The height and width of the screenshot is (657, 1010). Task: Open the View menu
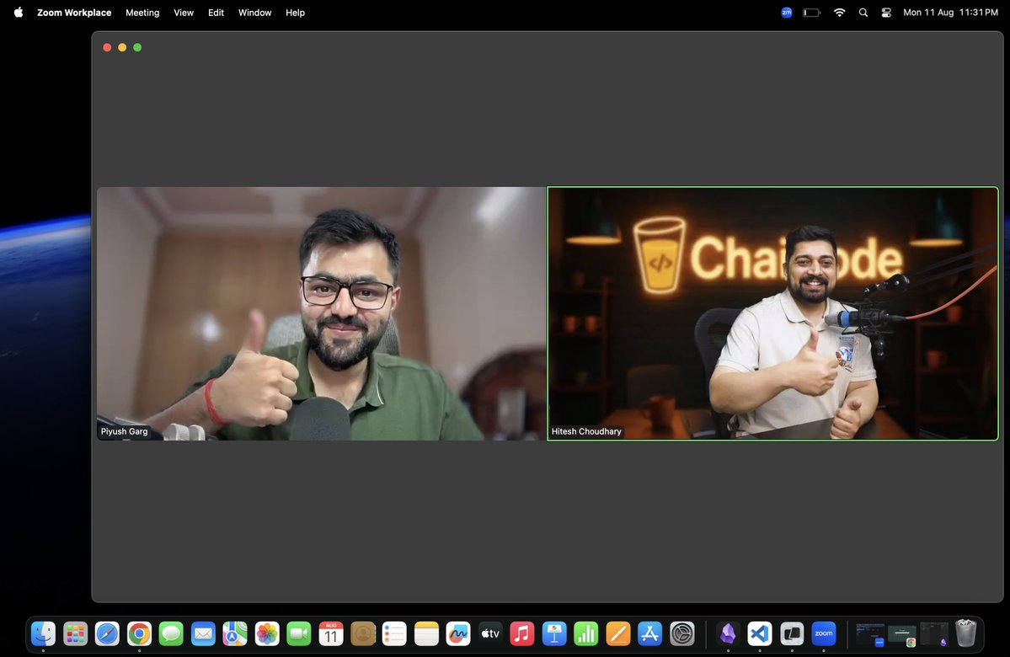[x=184, y=13]
